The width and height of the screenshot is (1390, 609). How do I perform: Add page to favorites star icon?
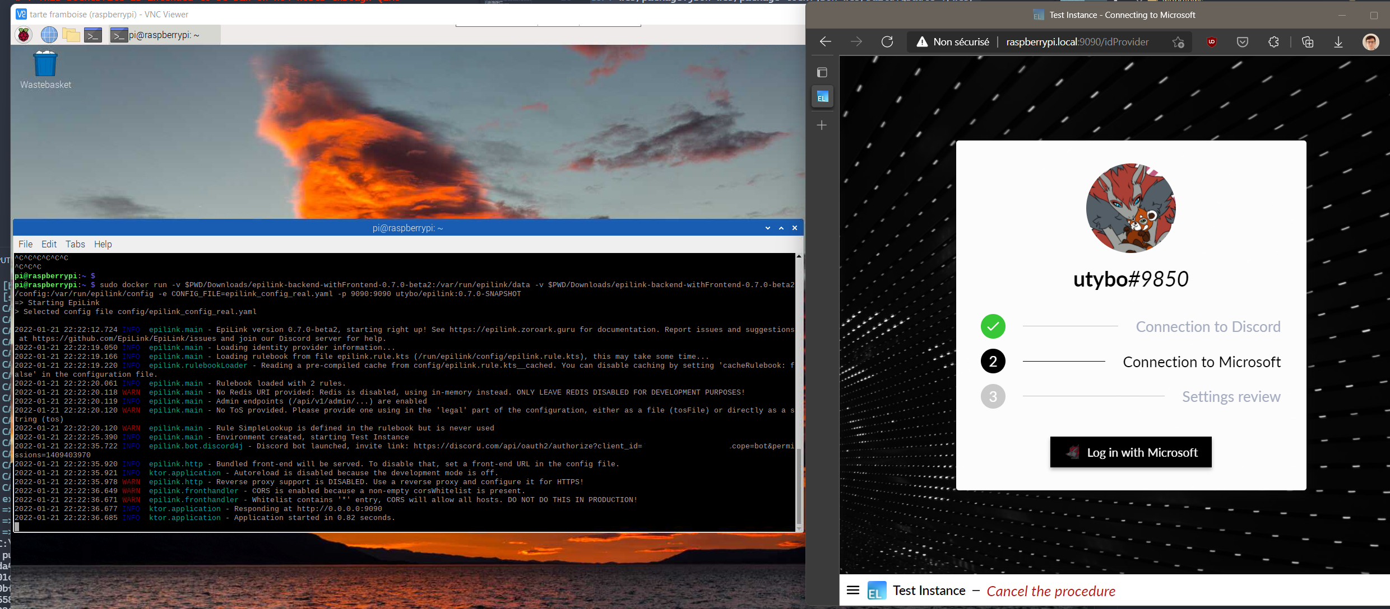click(x=1178, y=42)
